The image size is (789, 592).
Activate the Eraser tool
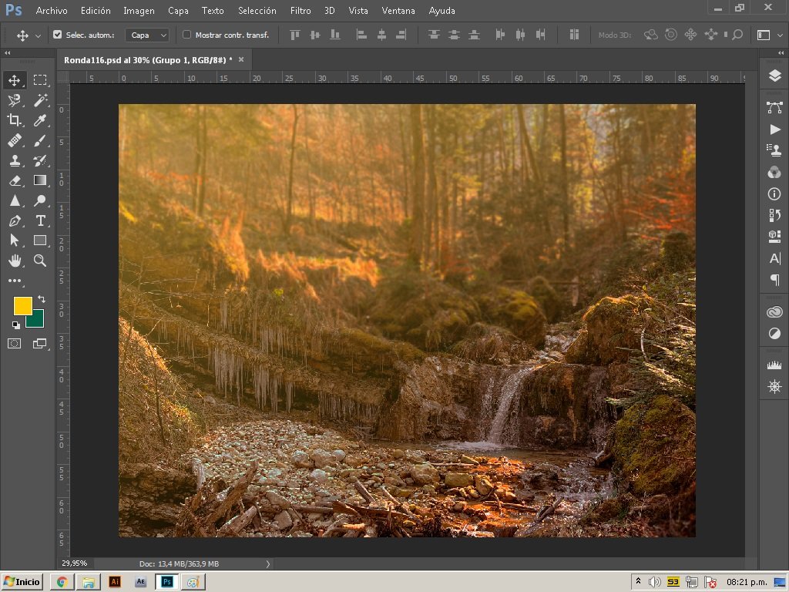(14, 180)
